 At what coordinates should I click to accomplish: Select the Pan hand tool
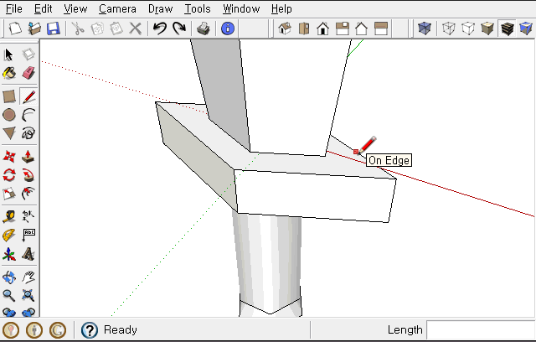pos(28,277)
